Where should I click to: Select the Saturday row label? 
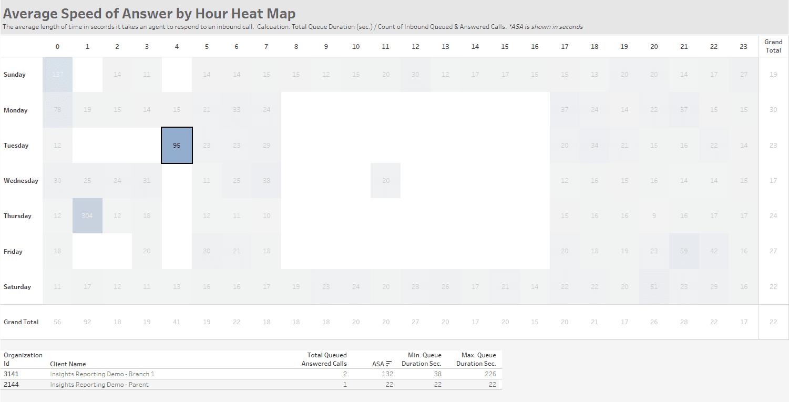(x=16, y=286)
